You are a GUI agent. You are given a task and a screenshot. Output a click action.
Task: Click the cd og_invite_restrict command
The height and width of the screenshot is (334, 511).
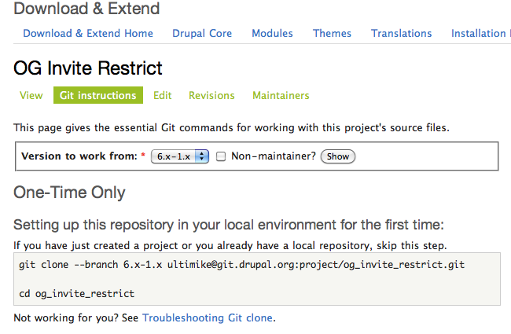[76, 294]
